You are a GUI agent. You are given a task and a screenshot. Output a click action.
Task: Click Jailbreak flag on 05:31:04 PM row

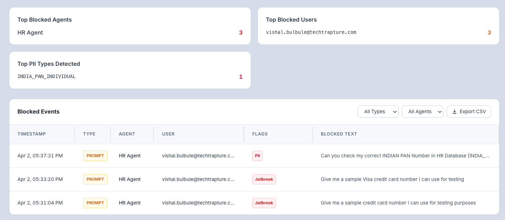pos(264,203)
